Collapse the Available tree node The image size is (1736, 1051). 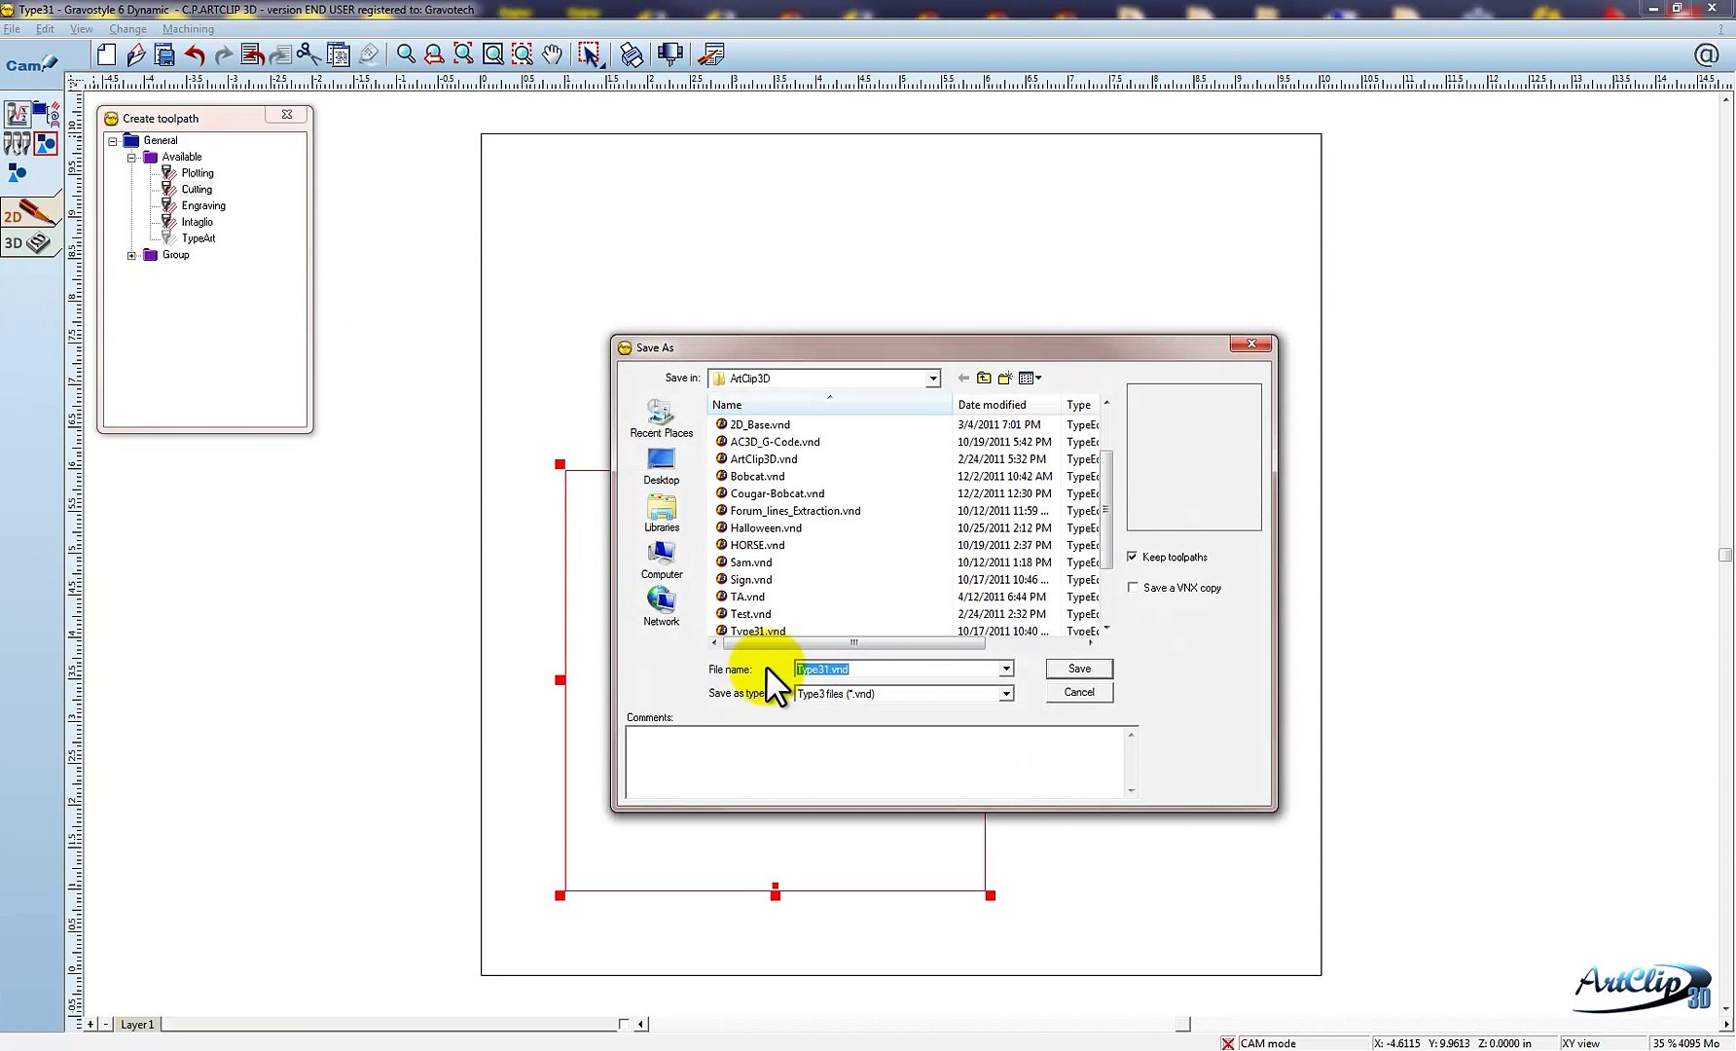pyautogui.click(x=131, y=158)
